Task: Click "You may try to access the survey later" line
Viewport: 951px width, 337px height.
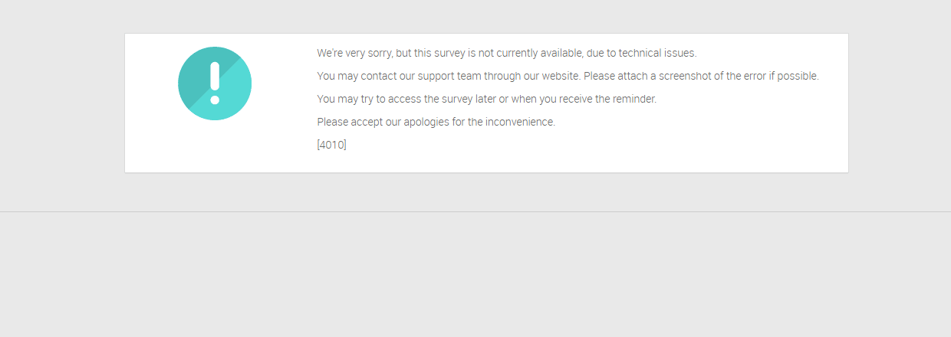Action: pyautogui.click(x=487, y=99)
